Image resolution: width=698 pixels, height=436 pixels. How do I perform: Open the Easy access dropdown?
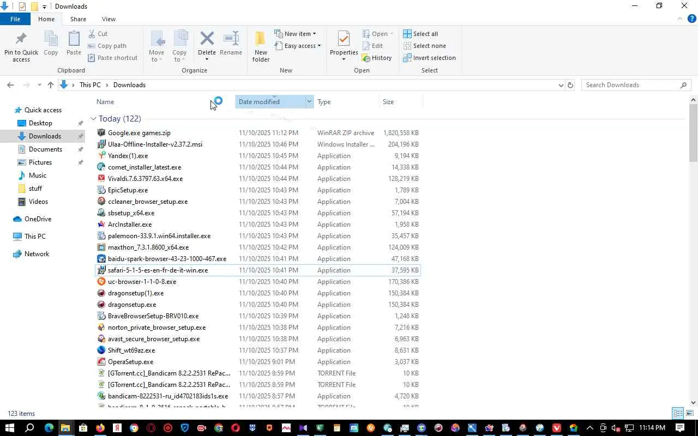click(x=297, y=46)
